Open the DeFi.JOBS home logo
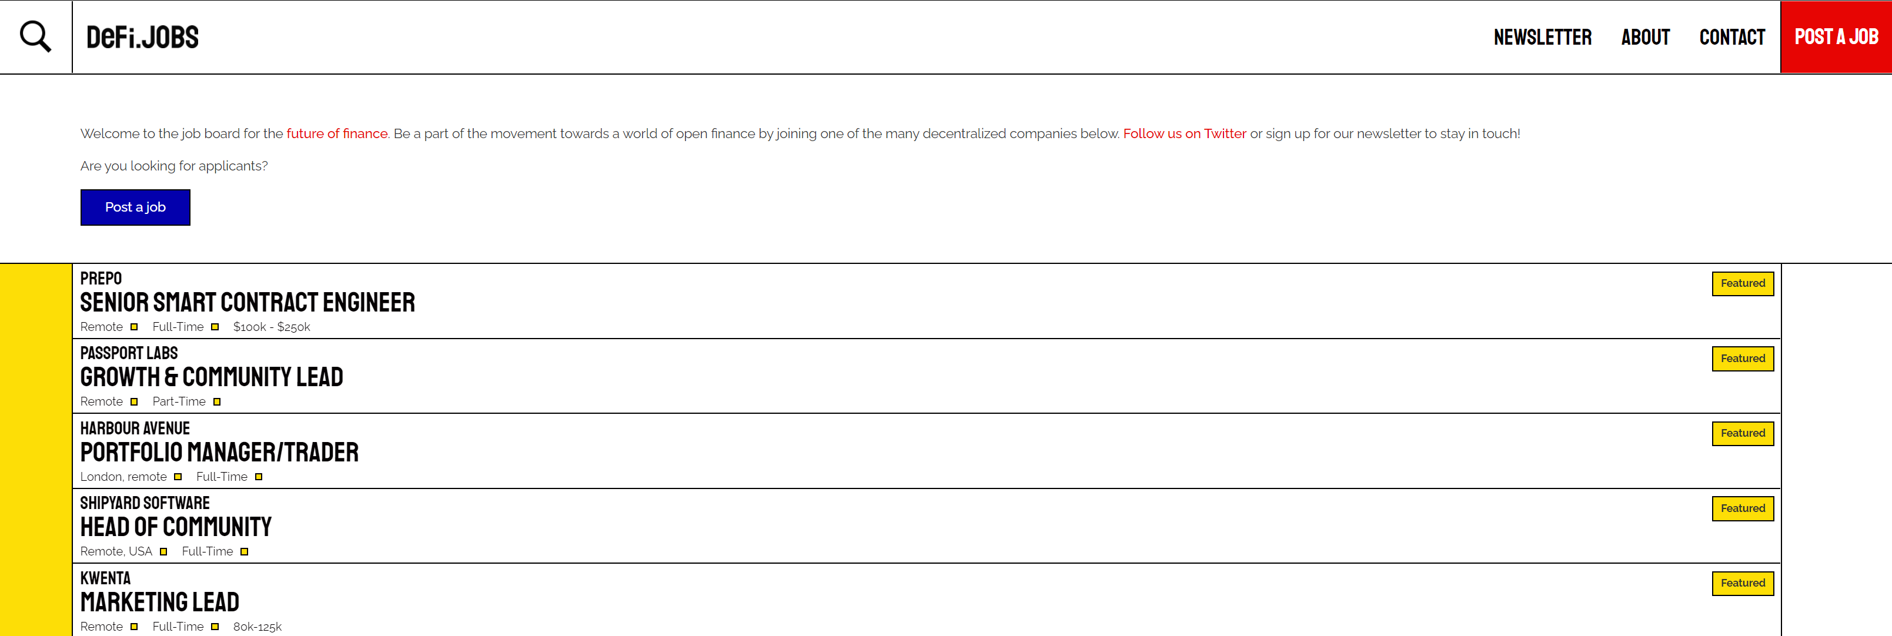Screen dimensions: 1892x636 click(x=142, y=38)
